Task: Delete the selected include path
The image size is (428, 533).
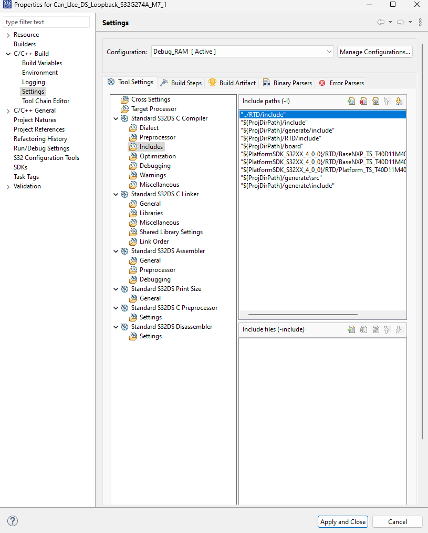Action: pyautogui.click(x=363, y=100)
